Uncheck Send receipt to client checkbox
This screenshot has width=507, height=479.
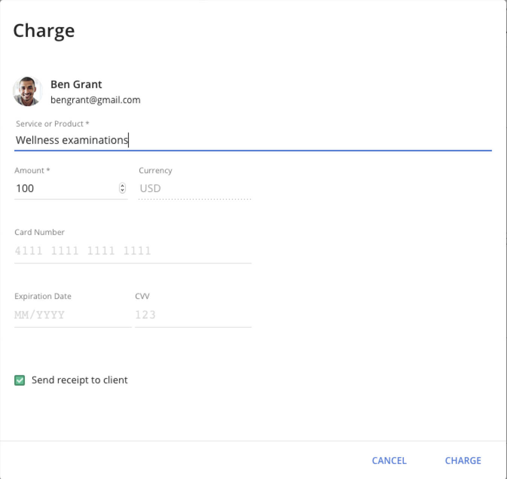tap(20, 380)
